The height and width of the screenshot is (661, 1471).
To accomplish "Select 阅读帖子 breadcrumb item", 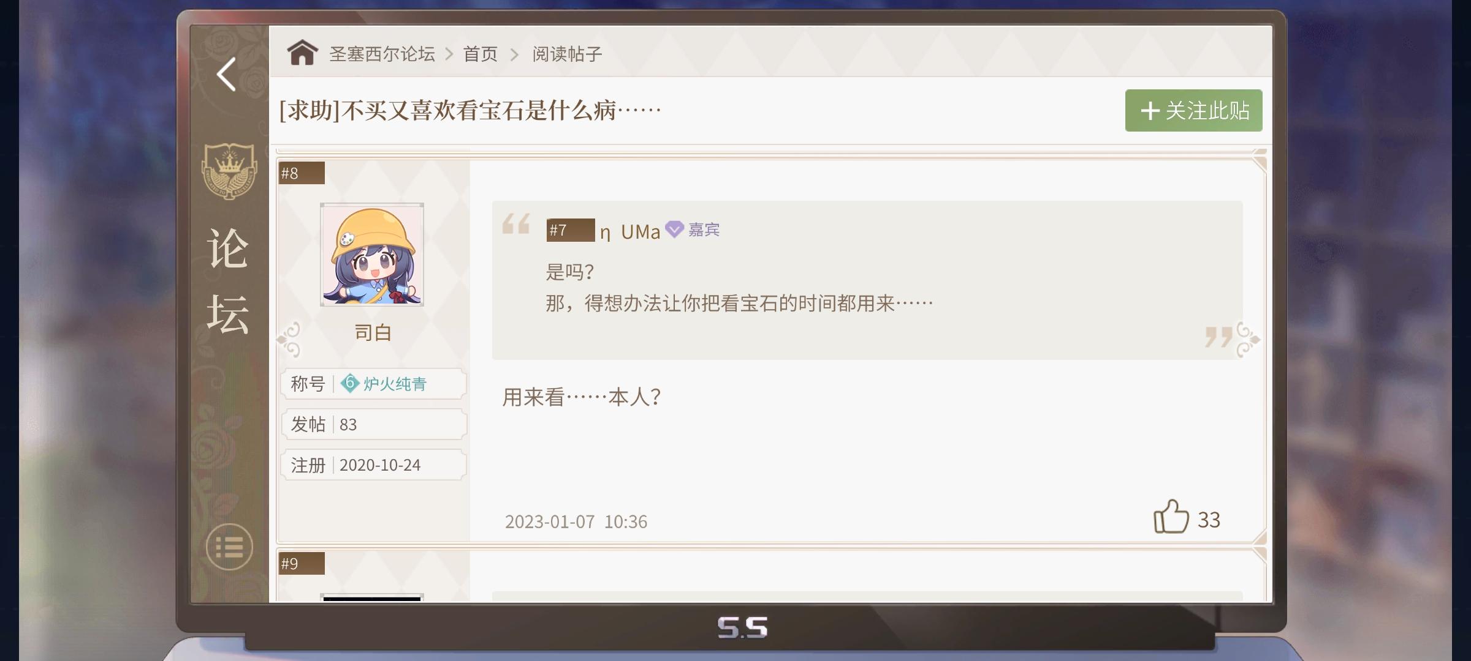I will pos(567,54).
